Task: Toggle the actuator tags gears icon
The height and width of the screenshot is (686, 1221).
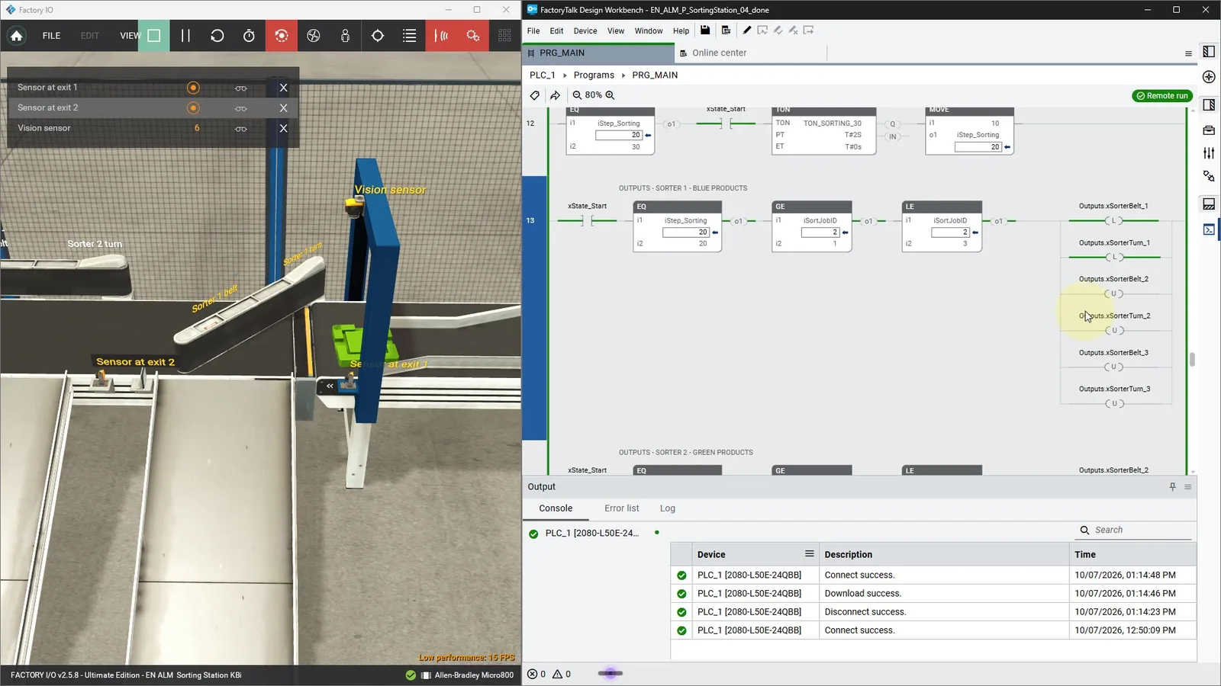Action: [473, 36]
